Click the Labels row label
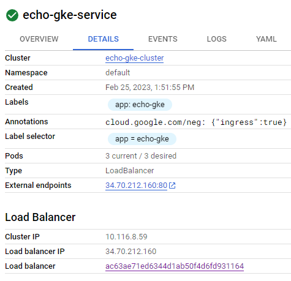 point(17,102)
